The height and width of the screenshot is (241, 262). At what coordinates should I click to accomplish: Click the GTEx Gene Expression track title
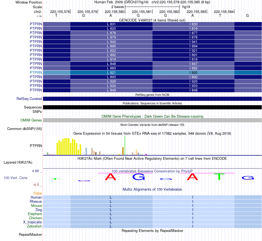point(152,133)
